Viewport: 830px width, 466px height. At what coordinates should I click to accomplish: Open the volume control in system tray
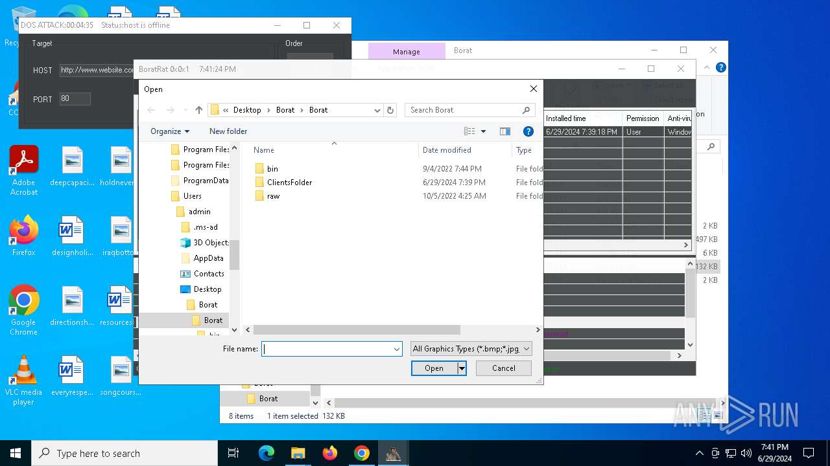point(746,453)
